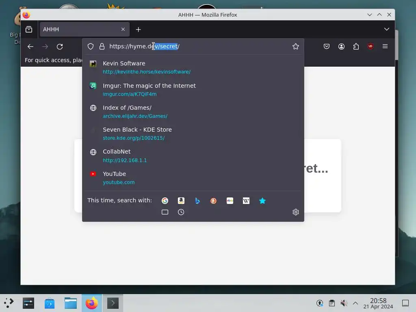This screenshot has width=416, height=312.
Task: Open a new tab with plus button
Action: [138, 29]
